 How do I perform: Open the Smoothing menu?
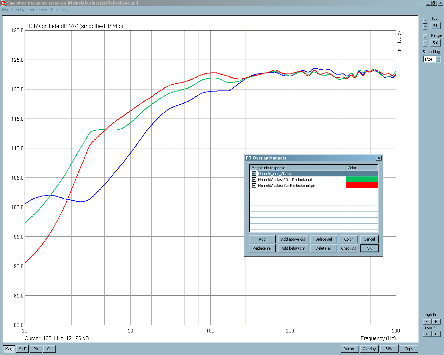pos(60,10)
